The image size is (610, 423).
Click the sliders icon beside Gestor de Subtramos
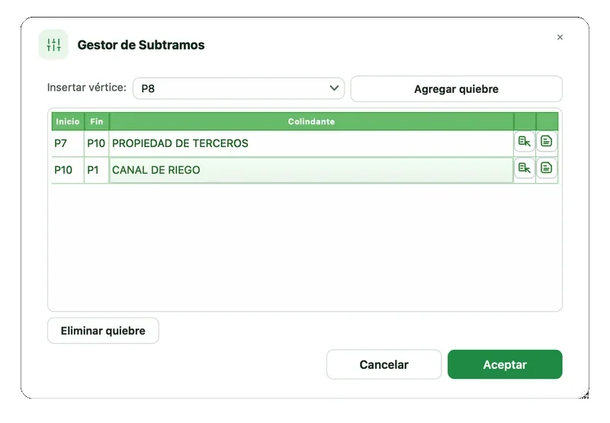pyautogui.click(x=53, y=45)
